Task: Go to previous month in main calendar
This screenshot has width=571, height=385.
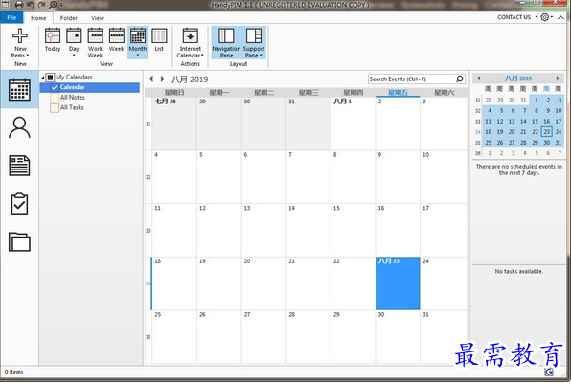Action: click(151, 79)
